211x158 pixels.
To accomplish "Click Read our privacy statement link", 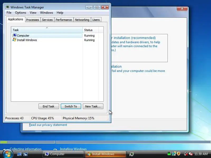I will click(48, 125).
